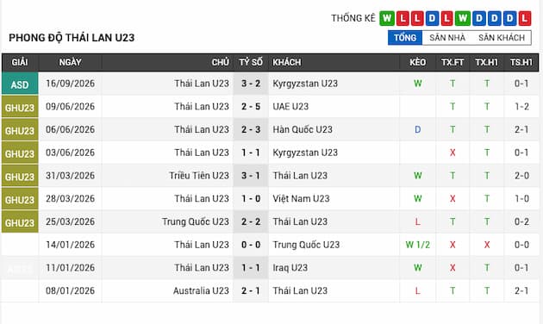Image resolution: width=543 pixels, height=324 pixels.
Task: Open the ASD league badge
Action: pyautogui.click(x=20, y=84)
